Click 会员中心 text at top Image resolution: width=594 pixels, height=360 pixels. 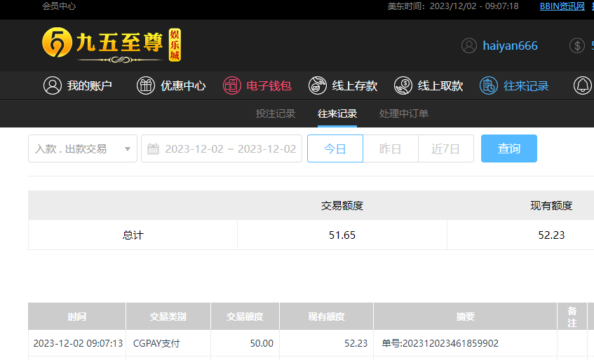click(59, 6)
